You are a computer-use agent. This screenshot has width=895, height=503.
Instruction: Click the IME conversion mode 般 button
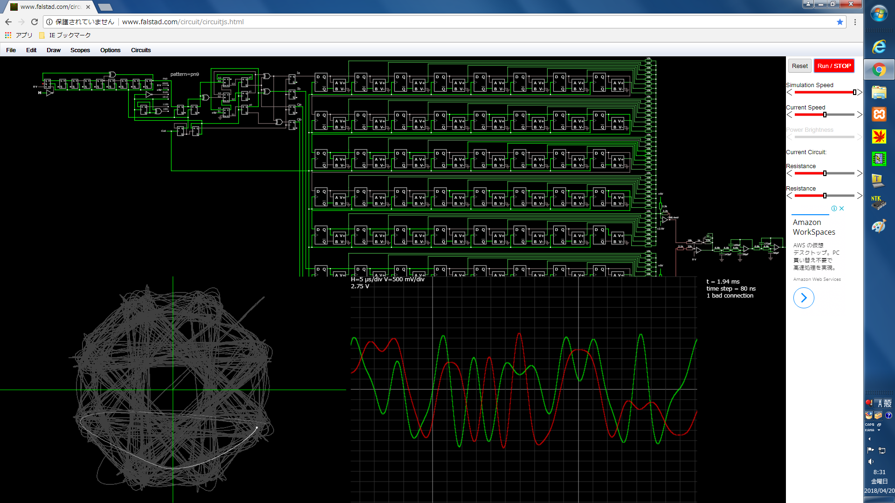[888, 403]
